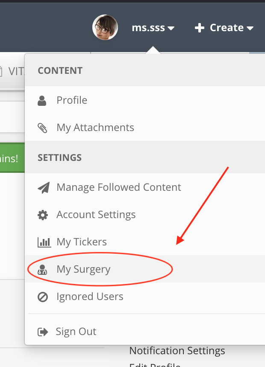Click the bar chart tickers icon
This screenshot has height=367, width=265.
[44, 242]
